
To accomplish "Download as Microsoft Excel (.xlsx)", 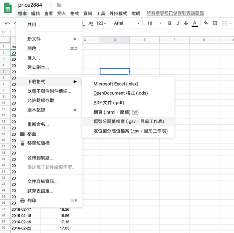I will pyautogui.click(x=128, y=84).
